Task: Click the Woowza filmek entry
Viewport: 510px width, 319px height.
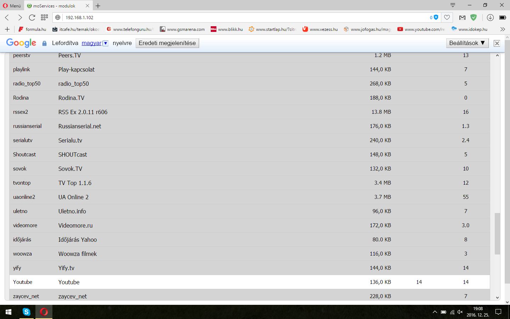Action: (78, 254)
